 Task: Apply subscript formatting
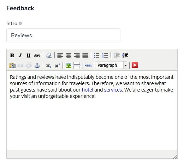coord(49,65)
